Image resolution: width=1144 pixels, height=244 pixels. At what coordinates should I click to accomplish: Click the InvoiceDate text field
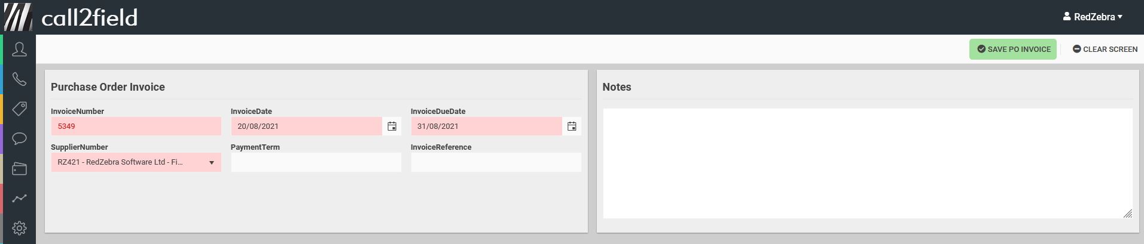point(306,126)
